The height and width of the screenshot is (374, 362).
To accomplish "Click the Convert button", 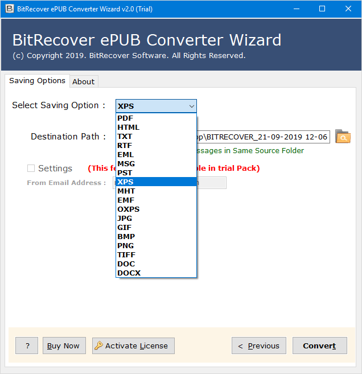I will (x=319, y=346).
